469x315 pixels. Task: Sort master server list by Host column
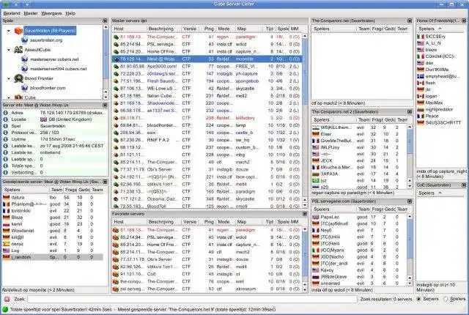(x=130, y=29)
